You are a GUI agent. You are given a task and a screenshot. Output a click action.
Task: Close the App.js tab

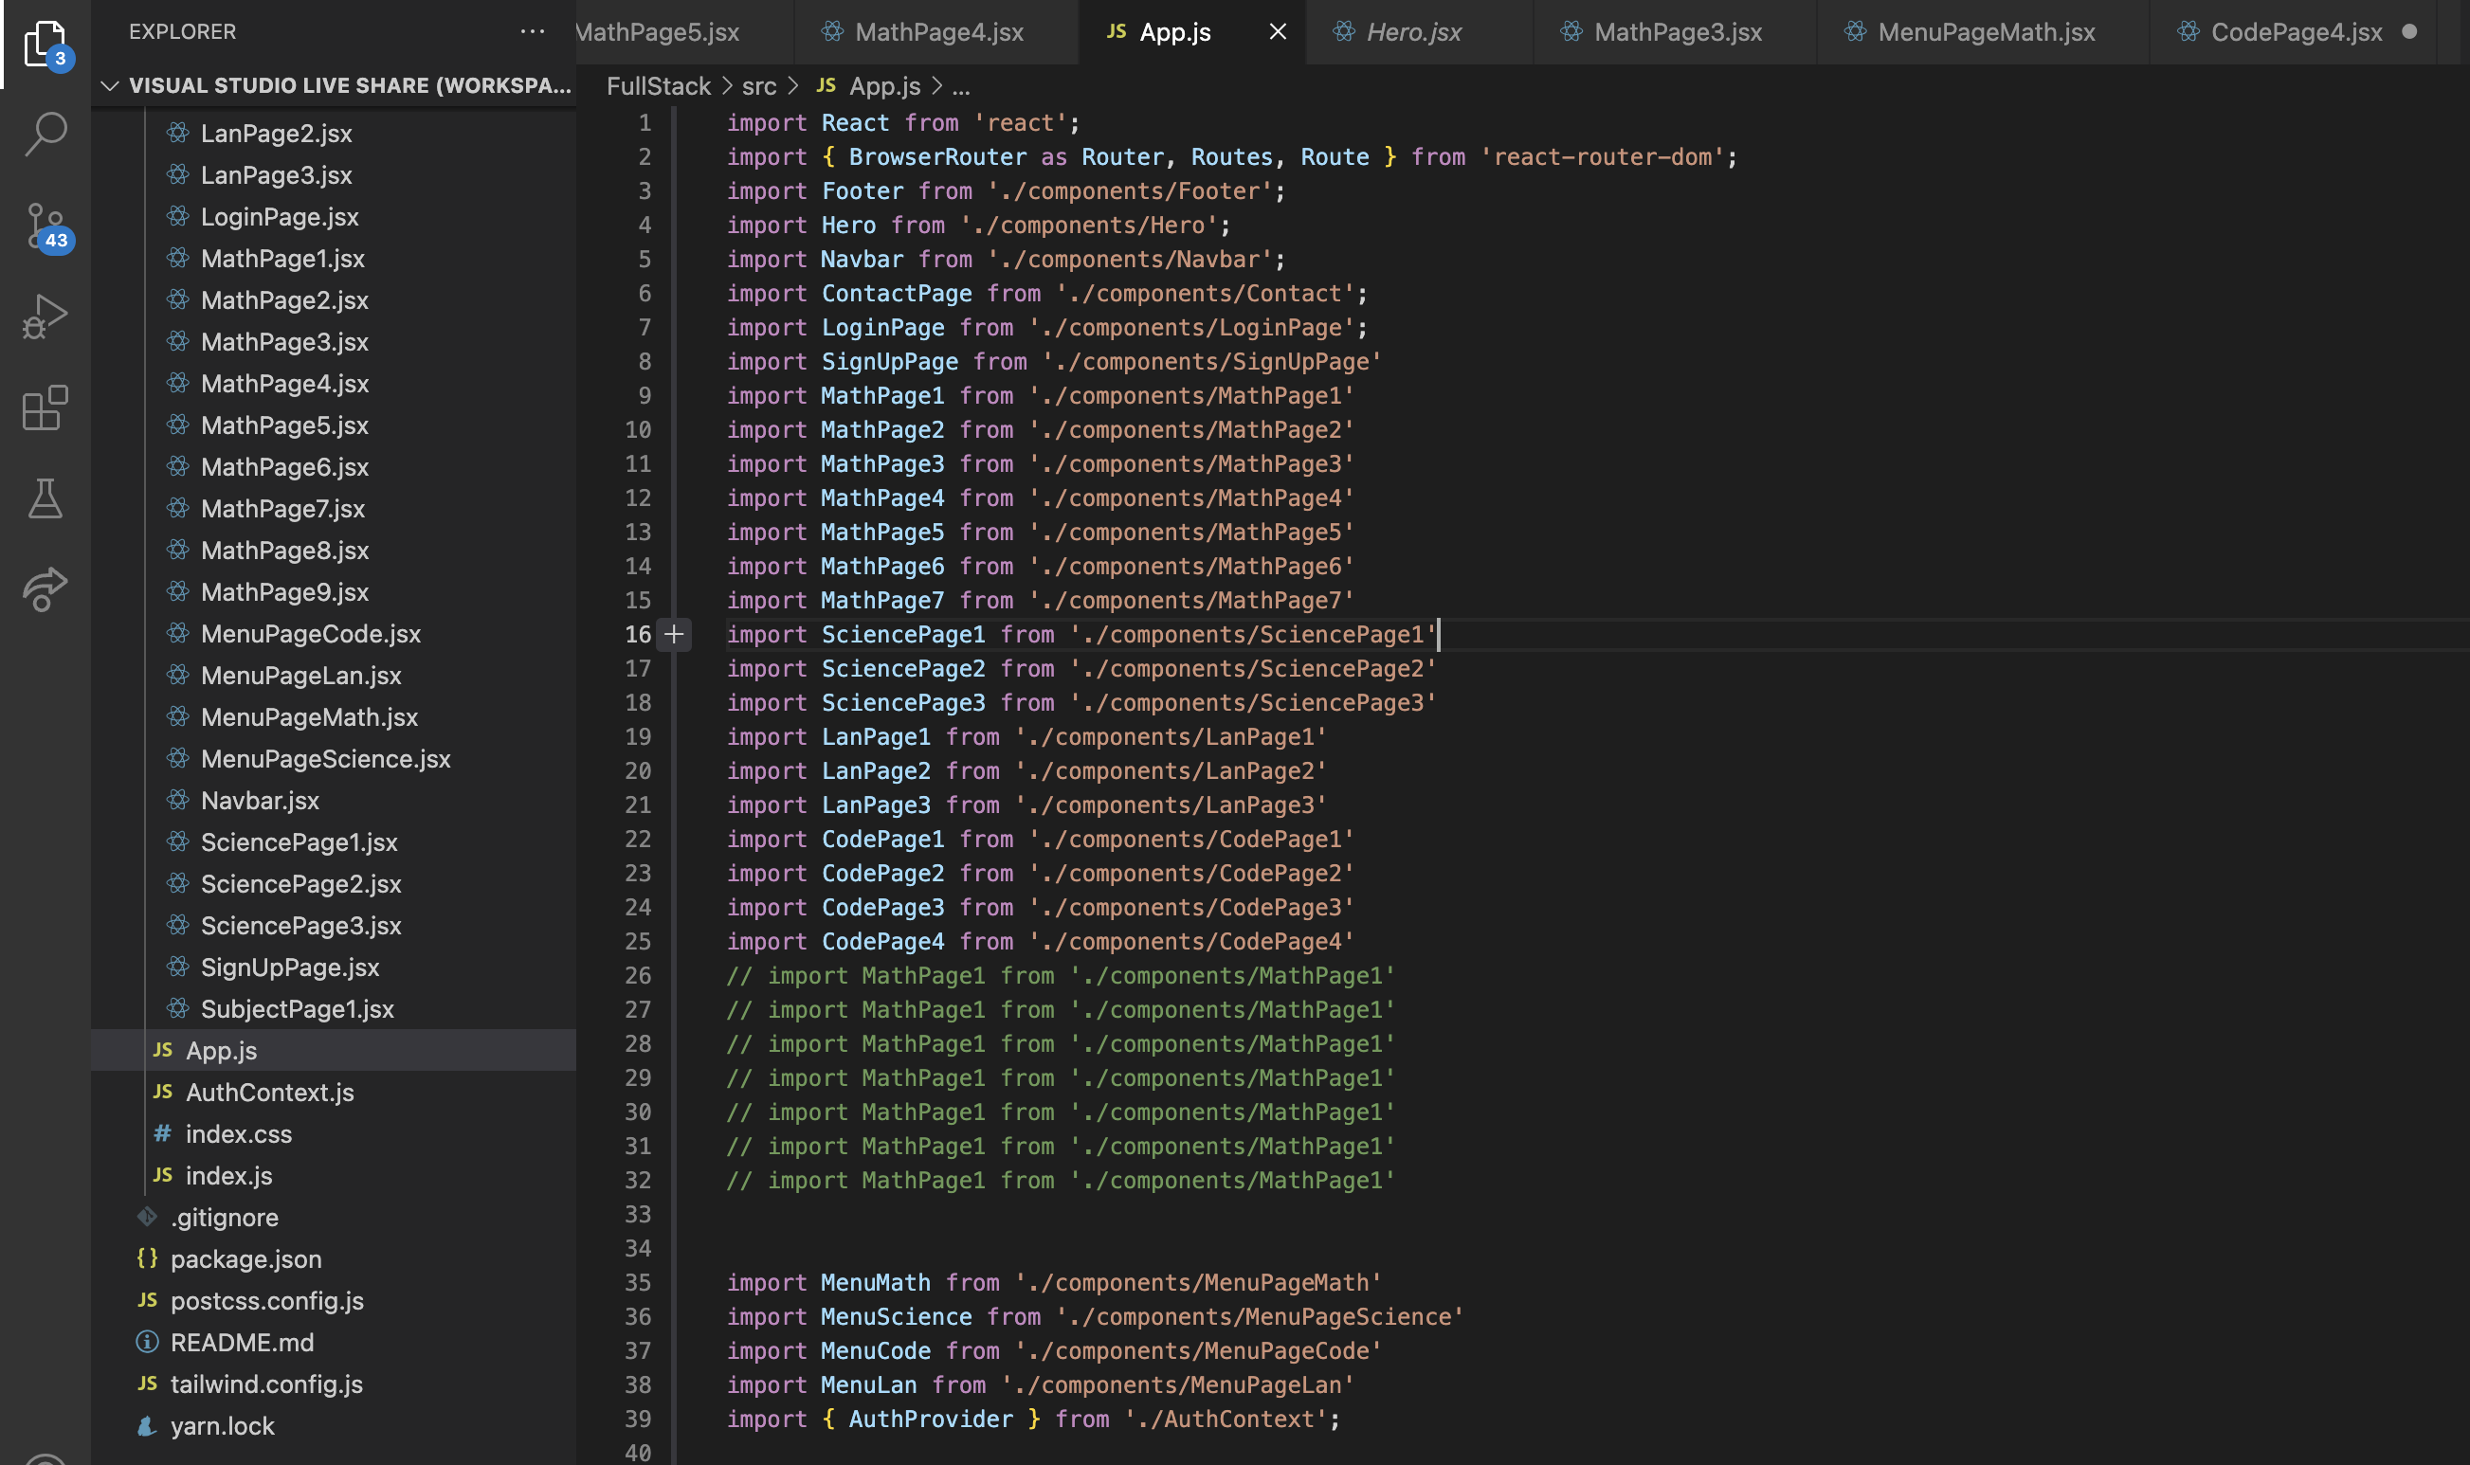[1278, 31]
